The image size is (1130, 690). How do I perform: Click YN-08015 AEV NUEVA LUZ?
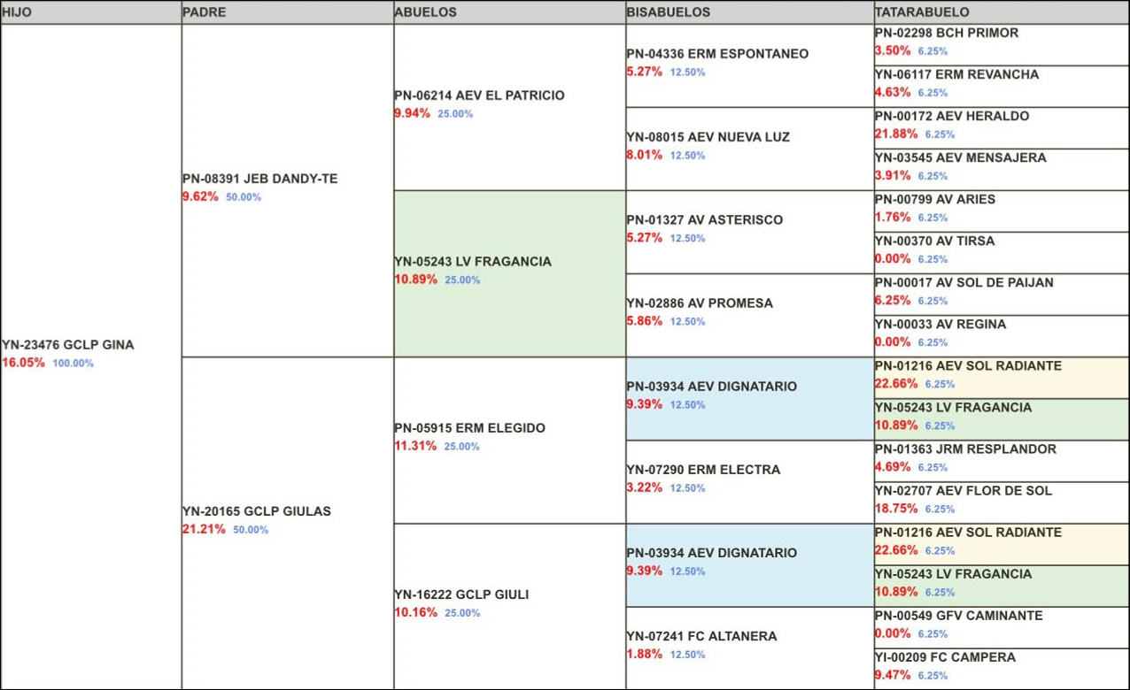pyautogui.click(x=749, y=149)
